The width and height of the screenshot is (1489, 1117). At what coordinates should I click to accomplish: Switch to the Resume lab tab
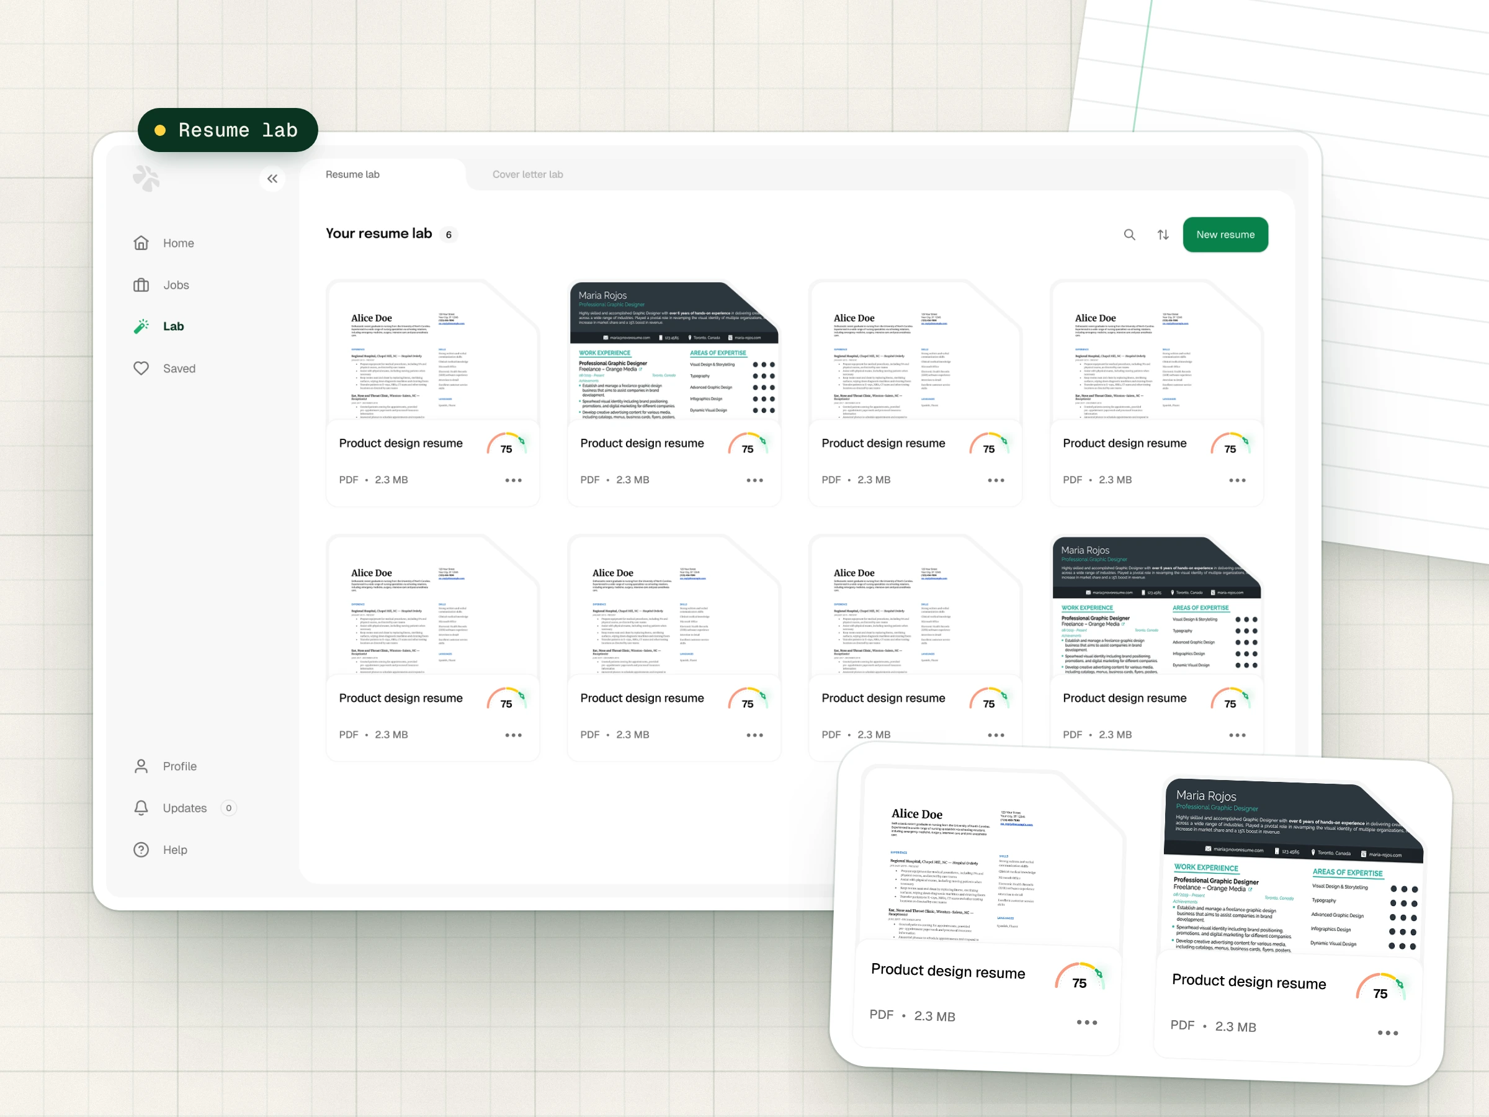pyautogui.click(x=353, y=174)
